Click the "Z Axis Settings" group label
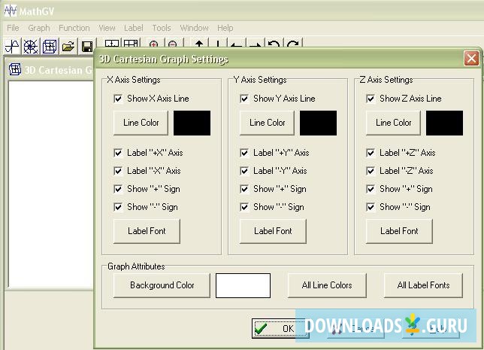This screenshot has height=350, width=484. [x=386, y=80]
